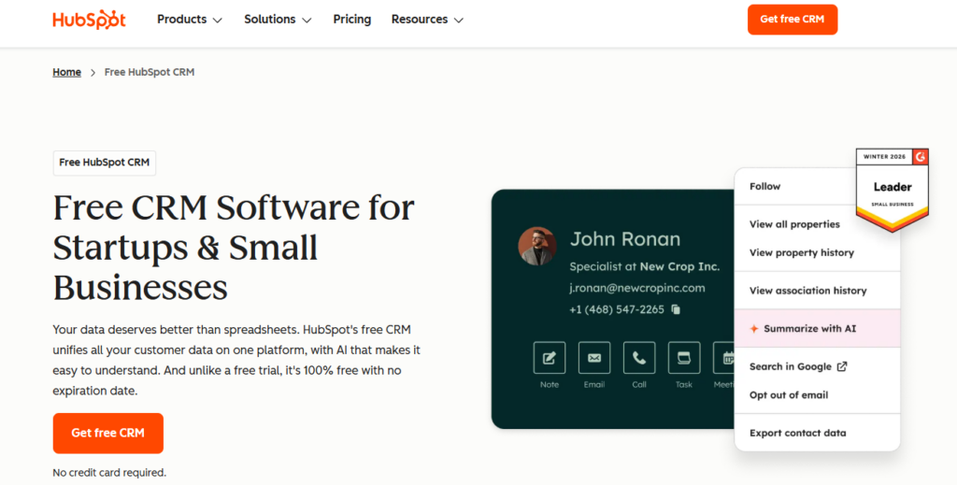Screen dimensions: 957x485
Task: Click the hero Get free CRM button
Action: [x=108, y=434]
